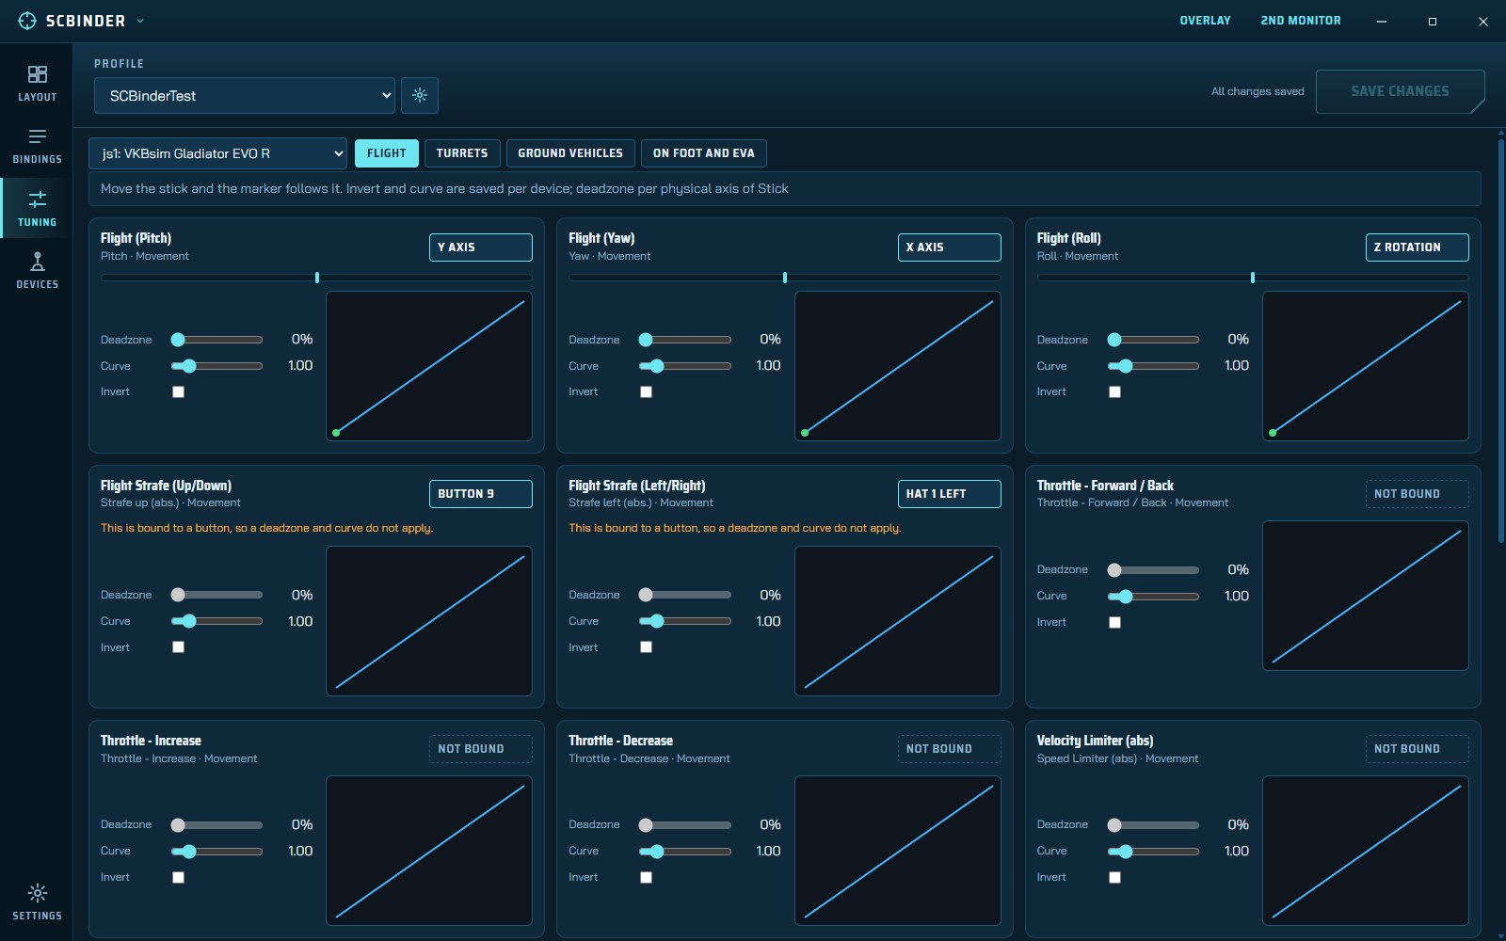
Task: Open the 2nd Monitor option
Action: point(1301,21)
